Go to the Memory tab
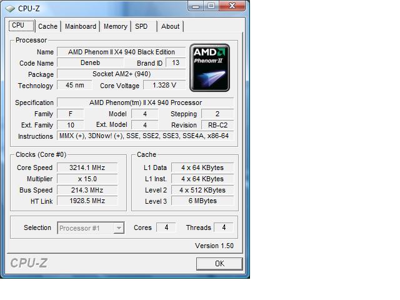The image size is (400, 300). click(115, 26)
